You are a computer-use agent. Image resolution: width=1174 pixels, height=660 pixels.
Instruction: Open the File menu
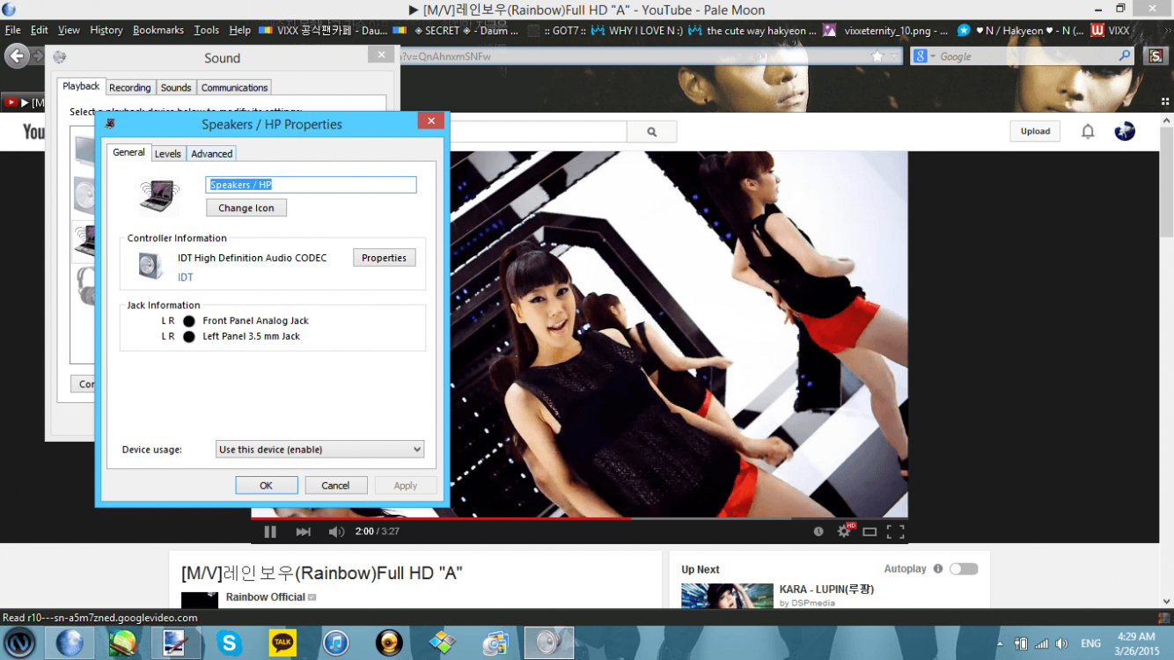12,30
